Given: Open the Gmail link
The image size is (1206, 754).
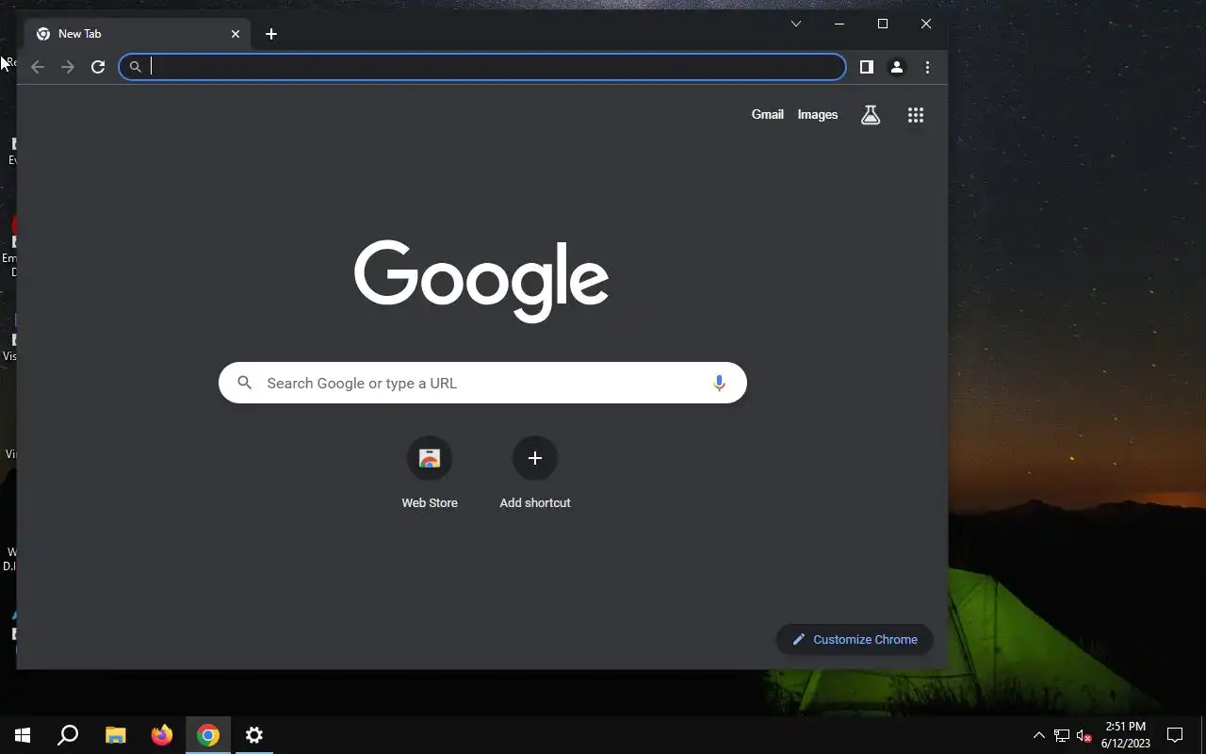Looking at the screenshot, I should [x=767, y=114].
